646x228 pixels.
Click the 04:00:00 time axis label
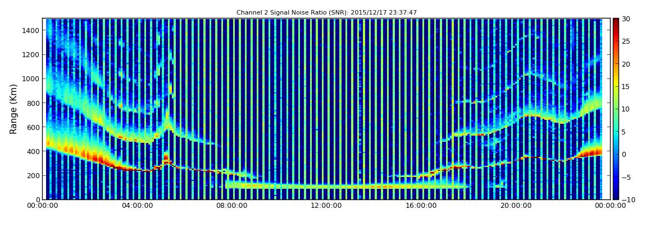pos(138,206)
